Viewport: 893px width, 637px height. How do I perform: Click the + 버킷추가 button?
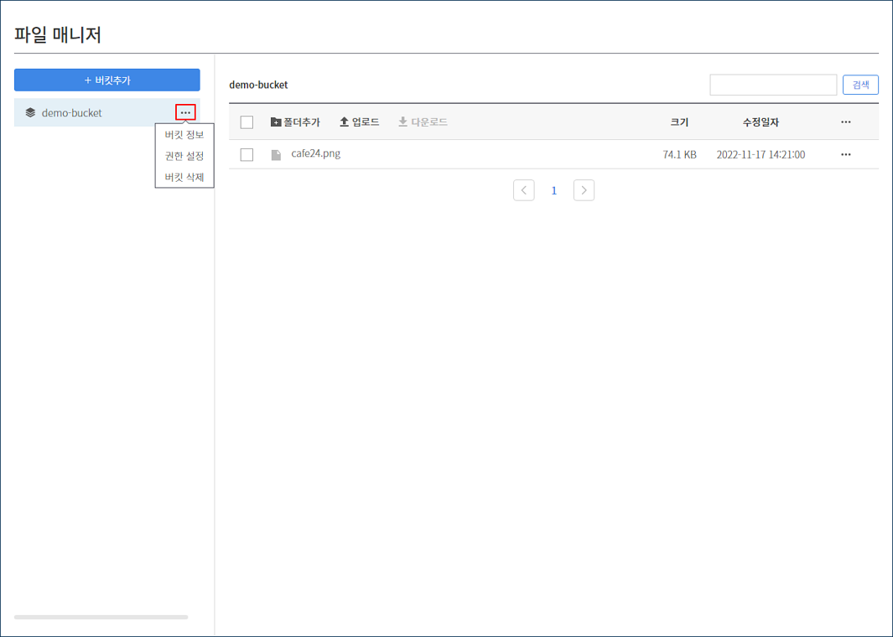[107, 80]
